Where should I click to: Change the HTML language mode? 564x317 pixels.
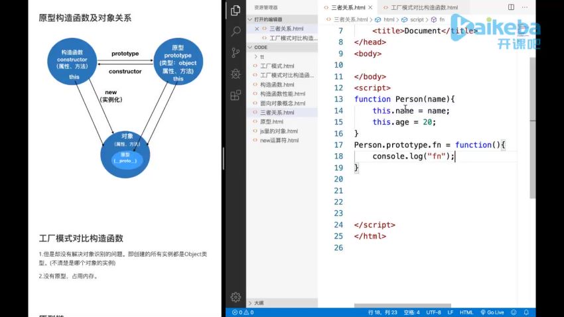[x=466, y=312]
